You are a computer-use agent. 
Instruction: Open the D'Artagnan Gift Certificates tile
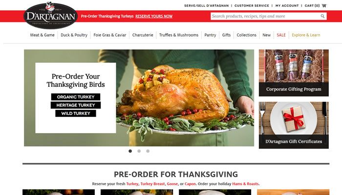[294, 125]
